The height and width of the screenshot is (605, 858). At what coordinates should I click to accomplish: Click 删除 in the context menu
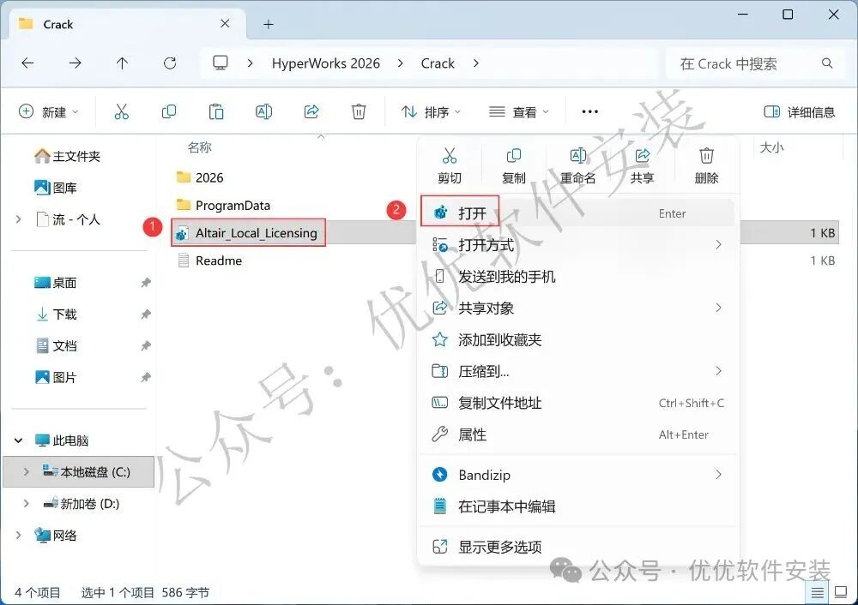706,165
